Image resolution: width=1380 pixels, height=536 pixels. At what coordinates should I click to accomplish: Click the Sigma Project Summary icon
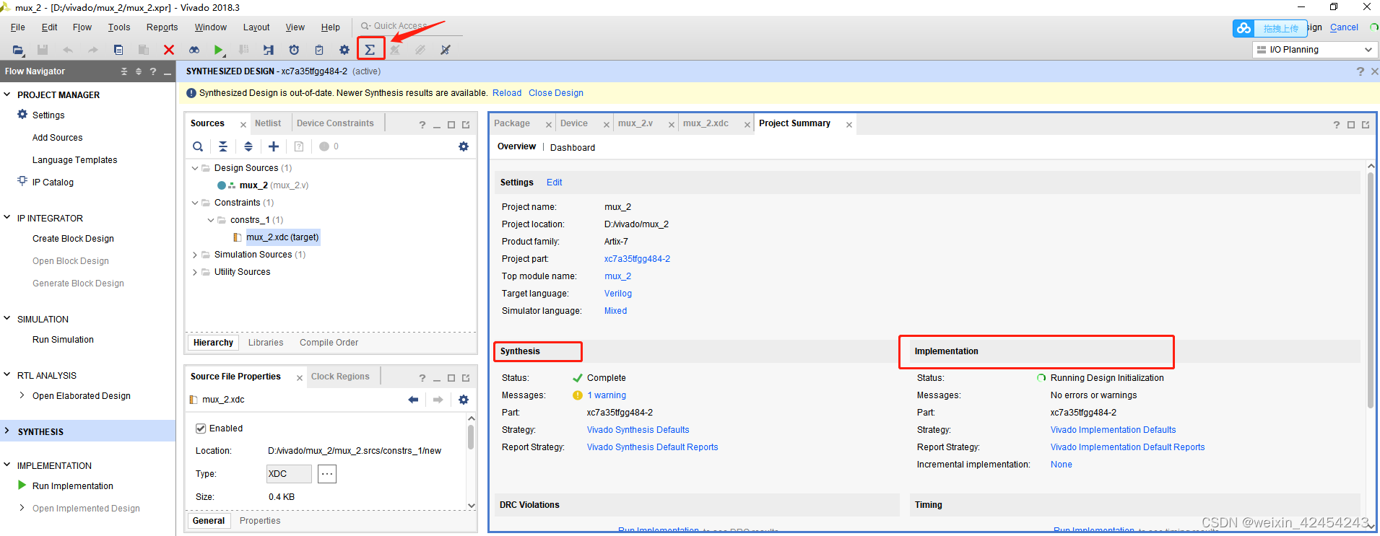(370, 50)
